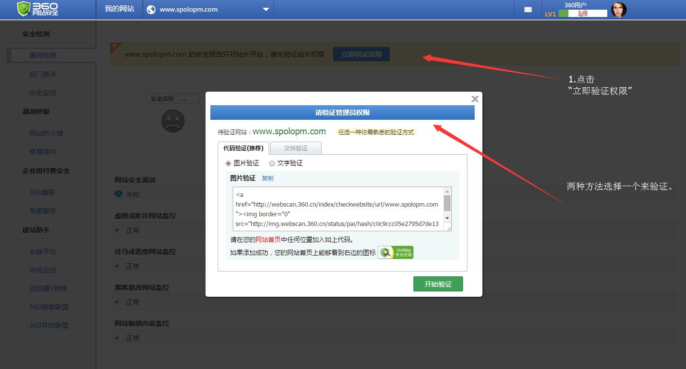Open 专家服务 in the sidebar
The width and height of the screenshot is (686, 369).
click(x=43, y=211)
